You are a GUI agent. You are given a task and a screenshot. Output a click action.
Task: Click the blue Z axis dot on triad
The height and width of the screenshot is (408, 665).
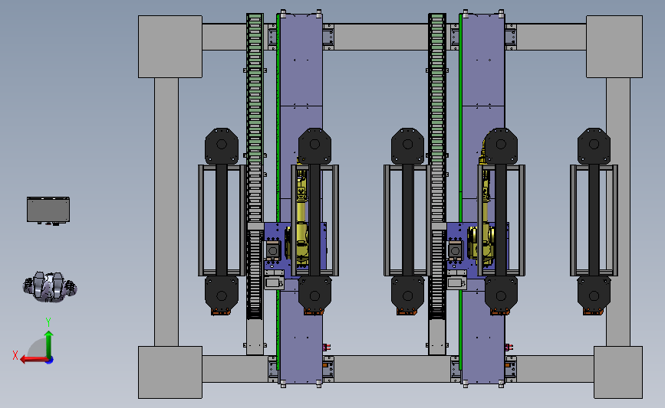(50, 361)
